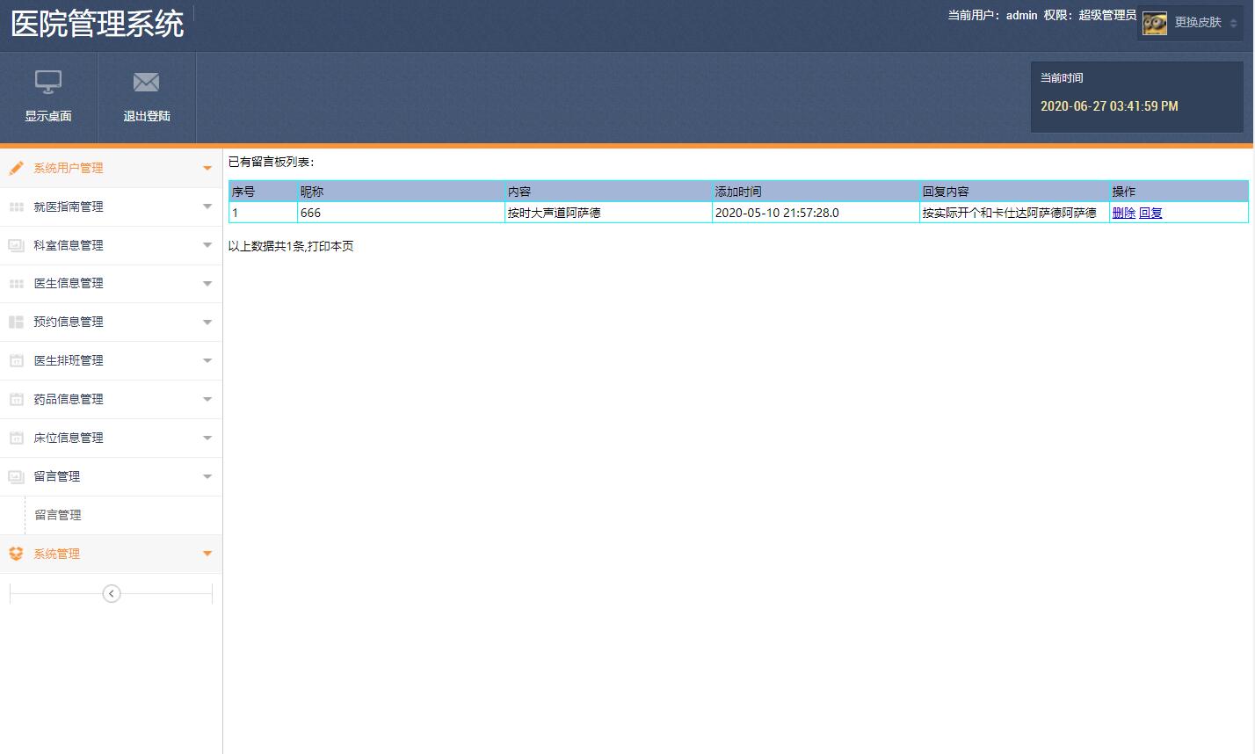This screenshot has width=1255, height=754.
Task: Open the 医生信息管理 menu
Action: [x=70, y=283]
